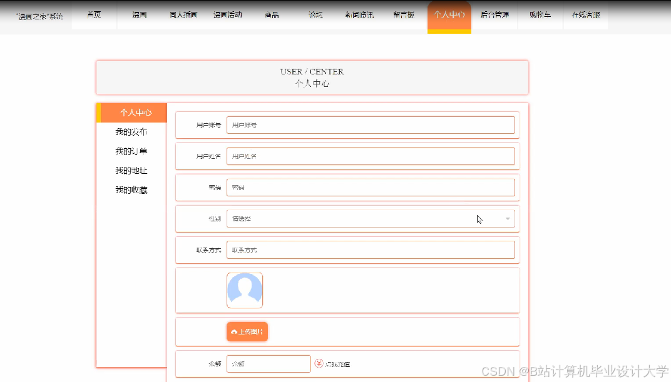Open the 后台管理 nav item
671x382 pixels.
pos(494,15)
